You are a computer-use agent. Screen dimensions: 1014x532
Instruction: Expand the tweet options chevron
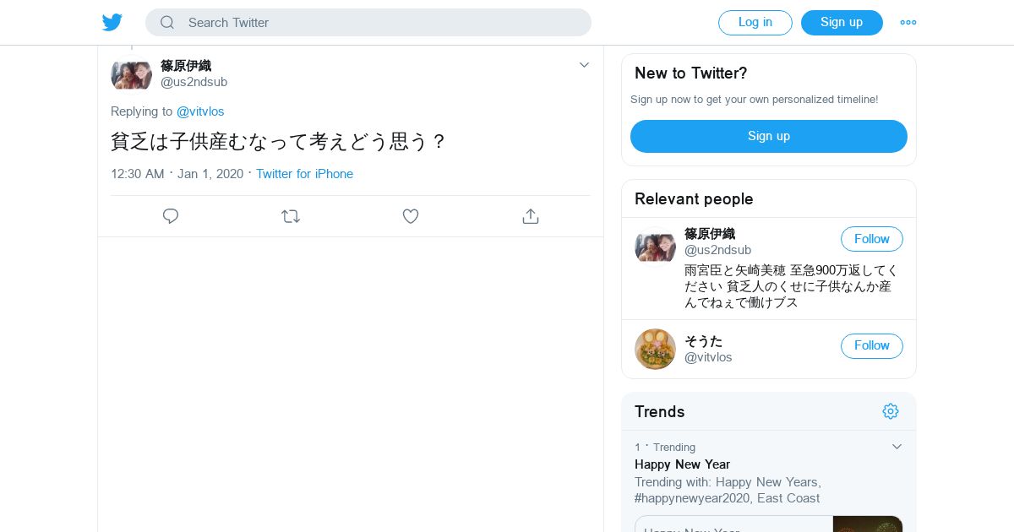point(584,65)
